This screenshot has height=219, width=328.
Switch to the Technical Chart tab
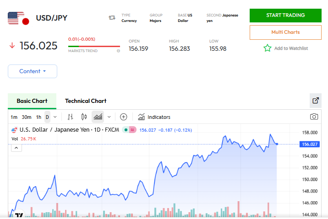click(86, 101)
